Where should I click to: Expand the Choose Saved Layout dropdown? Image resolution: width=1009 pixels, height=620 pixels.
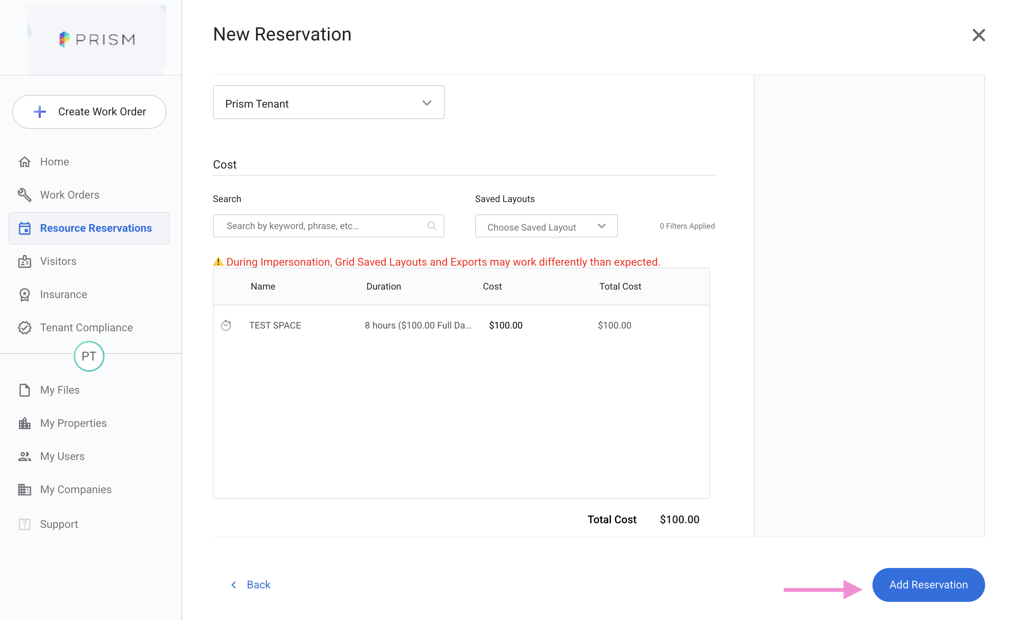pyautogui.click(x=546, y=226)
